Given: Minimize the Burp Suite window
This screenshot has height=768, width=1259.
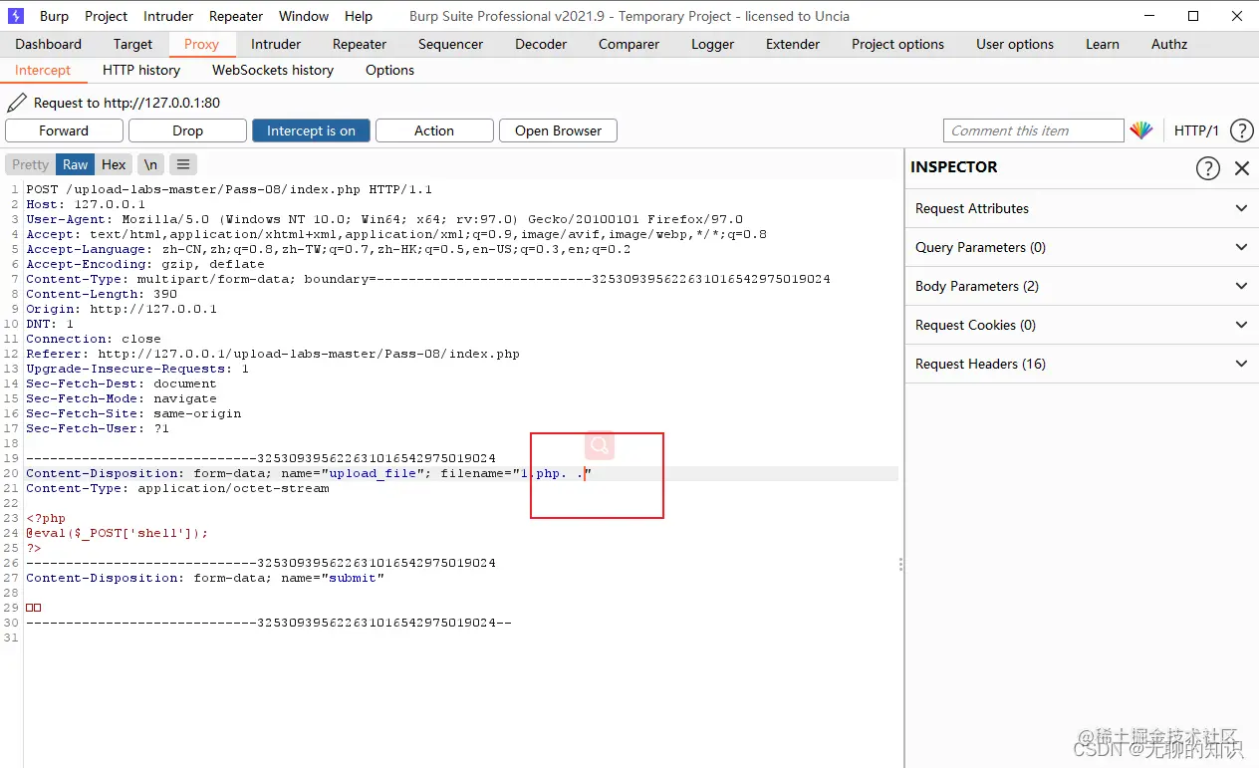Looking at the screenshot, I should click(1147, 16).
